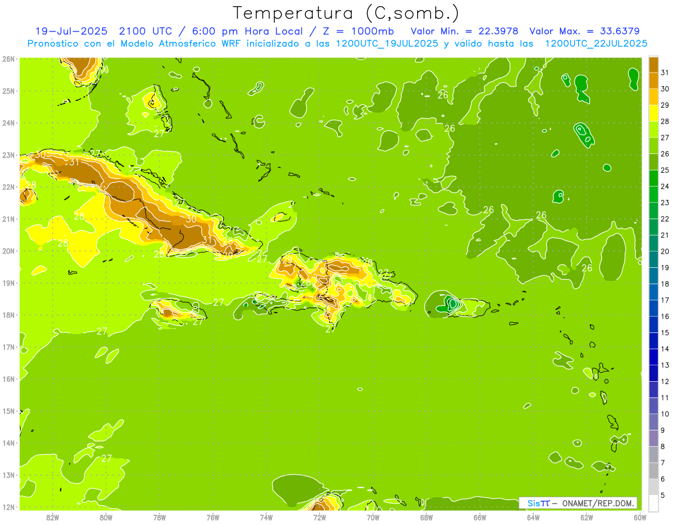Click the 80W longitude axis label
Screen dimensions: 680x525
click(106, 517)
